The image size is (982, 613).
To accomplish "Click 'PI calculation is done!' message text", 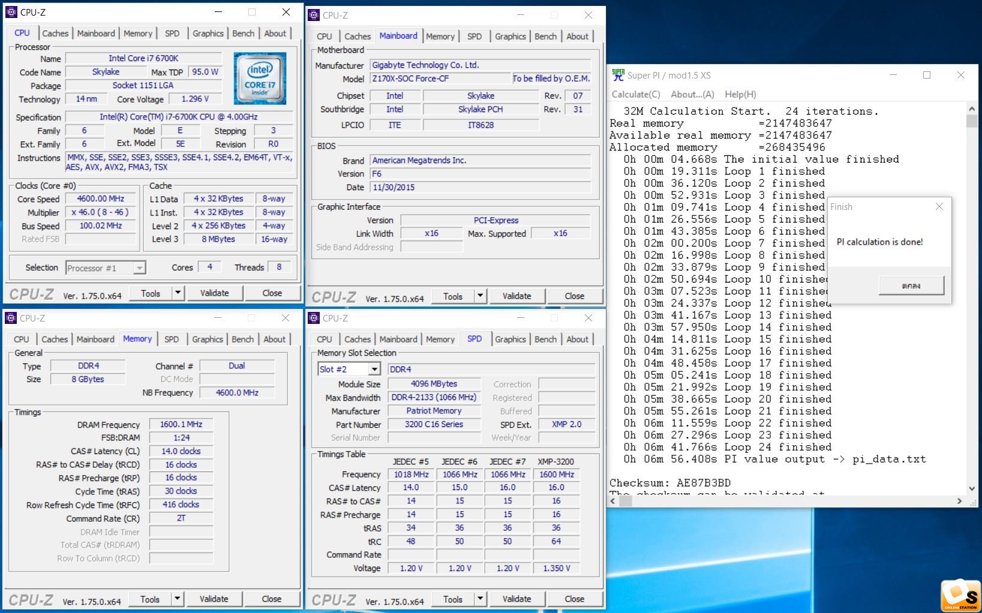I will pos(880,242).
